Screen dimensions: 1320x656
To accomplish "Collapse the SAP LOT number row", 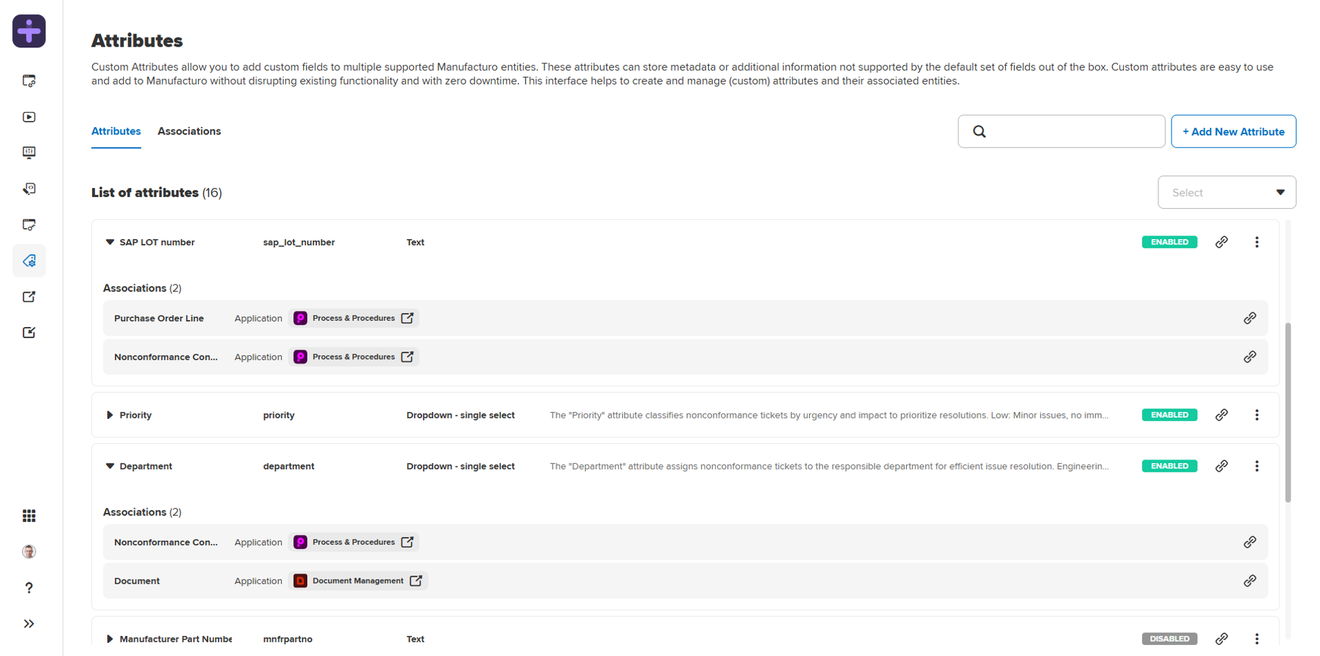I will [x=110, y=242].
